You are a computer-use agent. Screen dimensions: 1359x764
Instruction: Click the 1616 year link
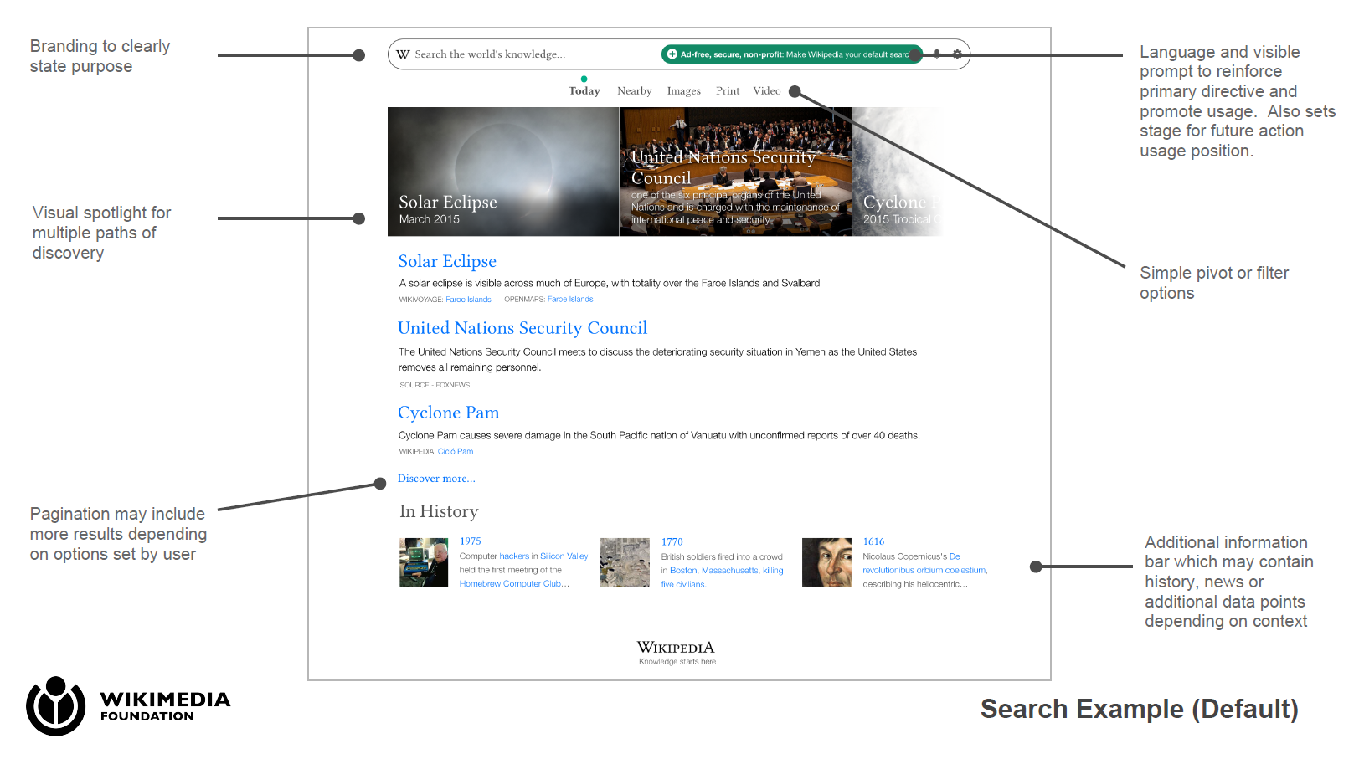point(873,541)
